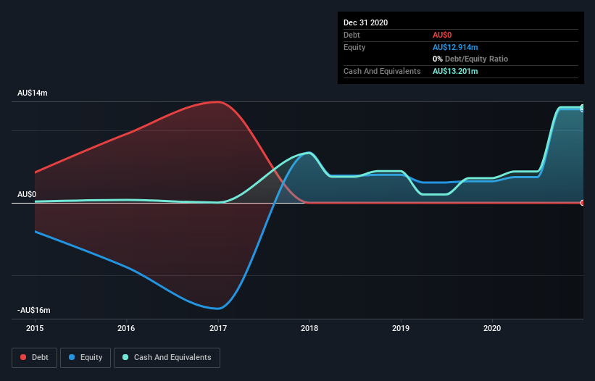Toggle Cash And Equivalents legend button
The width and height of the screenshot is (595, 381).
(167, 358)
